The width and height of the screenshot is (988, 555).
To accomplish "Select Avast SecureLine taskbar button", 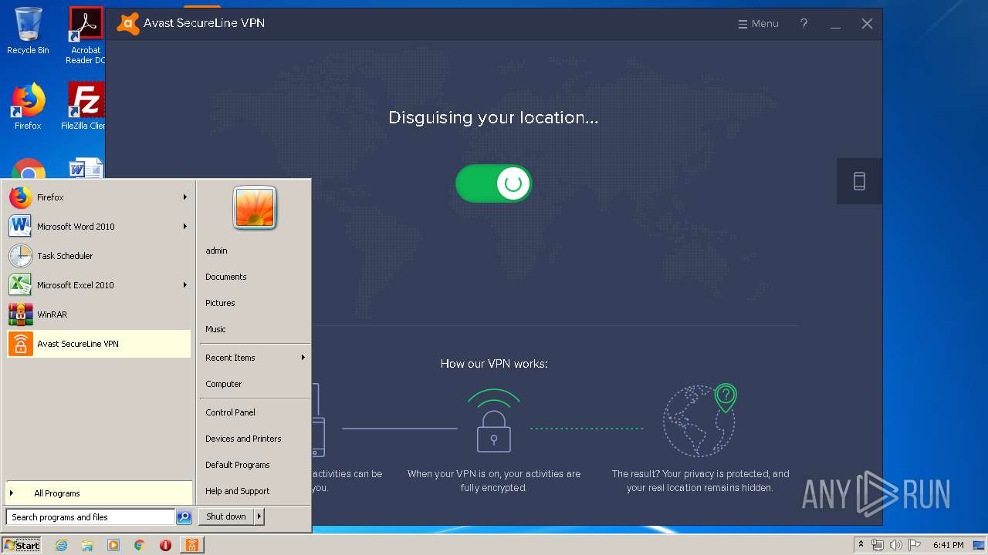I will [191, 545].
